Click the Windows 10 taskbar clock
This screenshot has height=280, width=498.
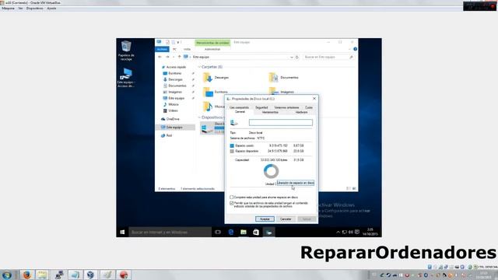coord(370,232)
